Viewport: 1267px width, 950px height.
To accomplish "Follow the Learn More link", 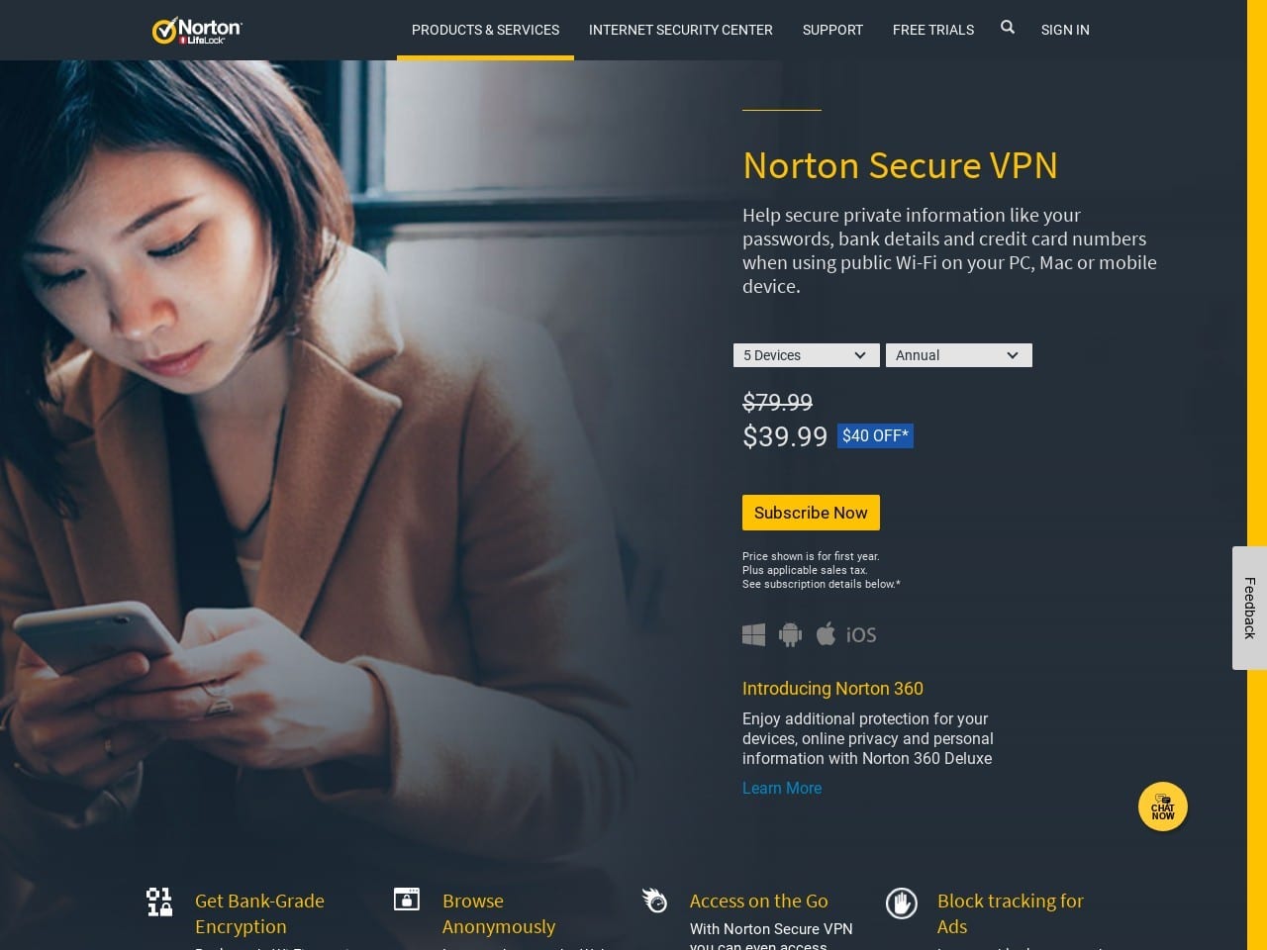I will click(782, 788).
